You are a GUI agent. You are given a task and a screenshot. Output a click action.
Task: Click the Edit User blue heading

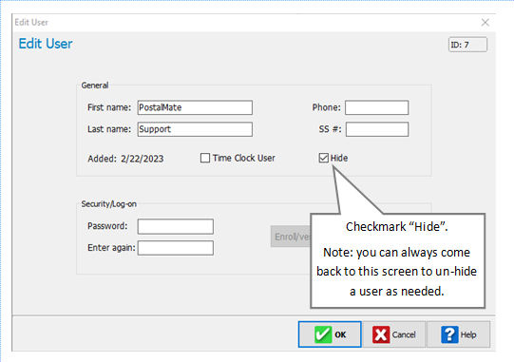click(x=46, y=44)
